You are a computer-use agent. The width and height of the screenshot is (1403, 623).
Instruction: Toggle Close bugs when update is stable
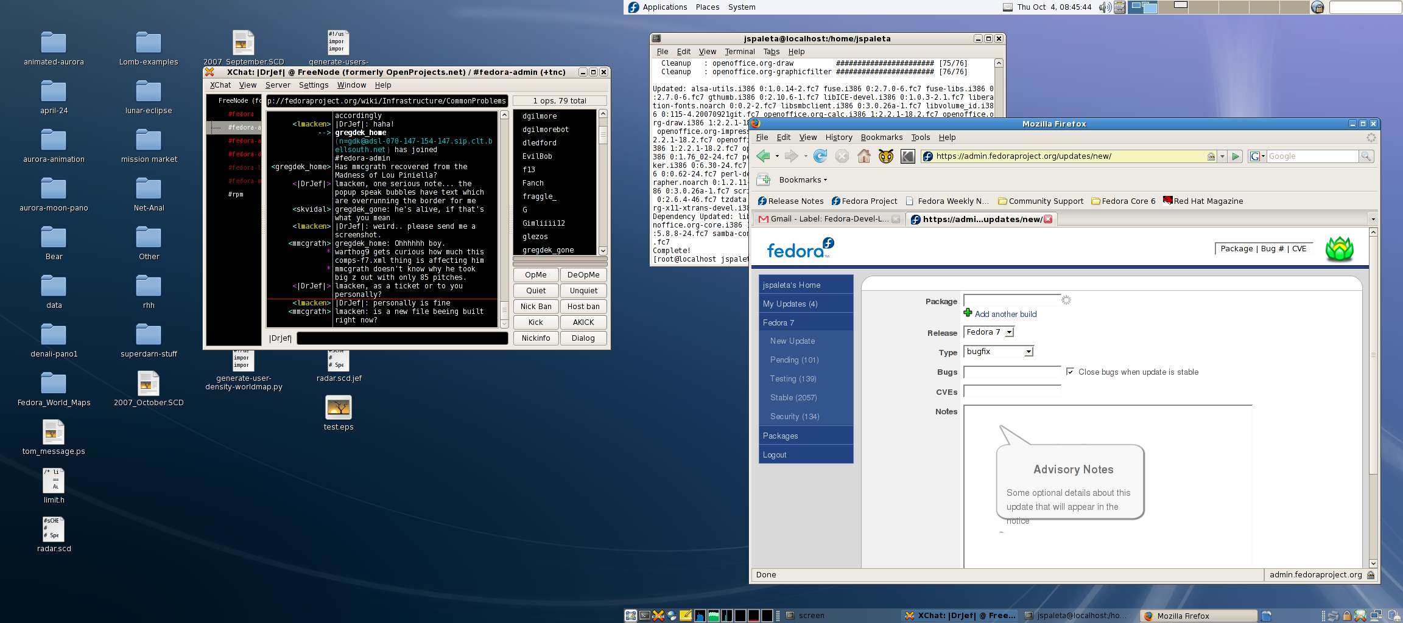coord(1070,372)
